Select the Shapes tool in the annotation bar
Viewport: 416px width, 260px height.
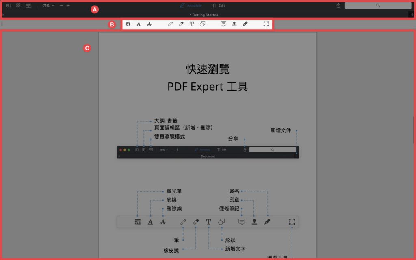point(202,24)
